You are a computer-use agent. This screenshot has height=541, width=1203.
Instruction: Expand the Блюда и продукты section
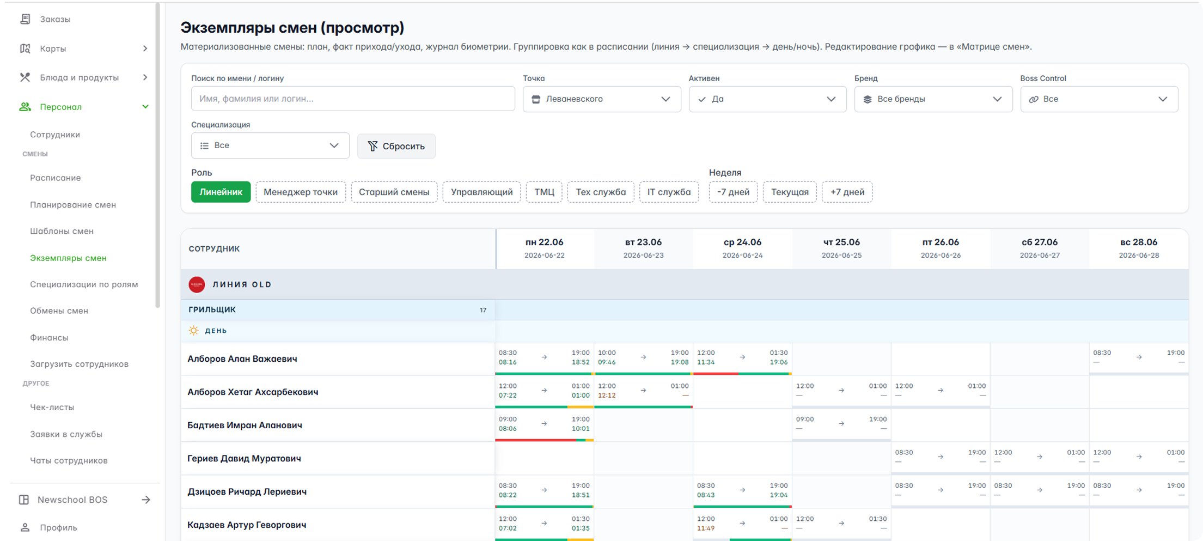point(145,77)
